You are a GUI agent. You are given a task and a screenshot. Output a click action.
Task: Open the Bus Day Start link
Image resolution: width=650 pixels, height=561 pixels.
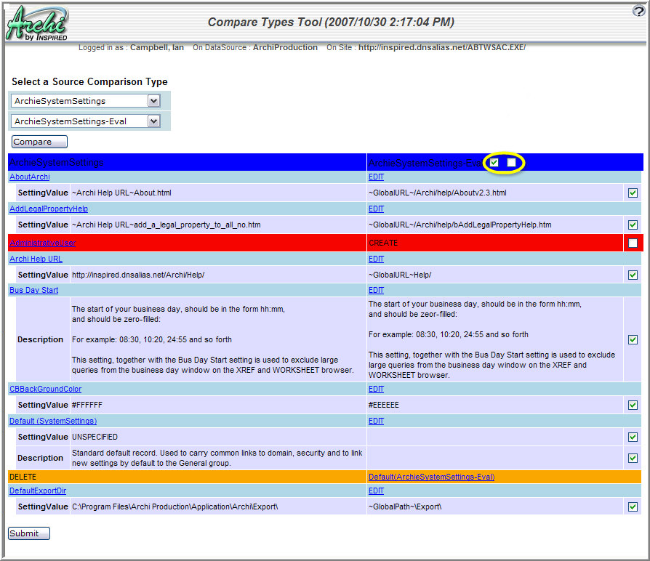(x=34, y=290)
